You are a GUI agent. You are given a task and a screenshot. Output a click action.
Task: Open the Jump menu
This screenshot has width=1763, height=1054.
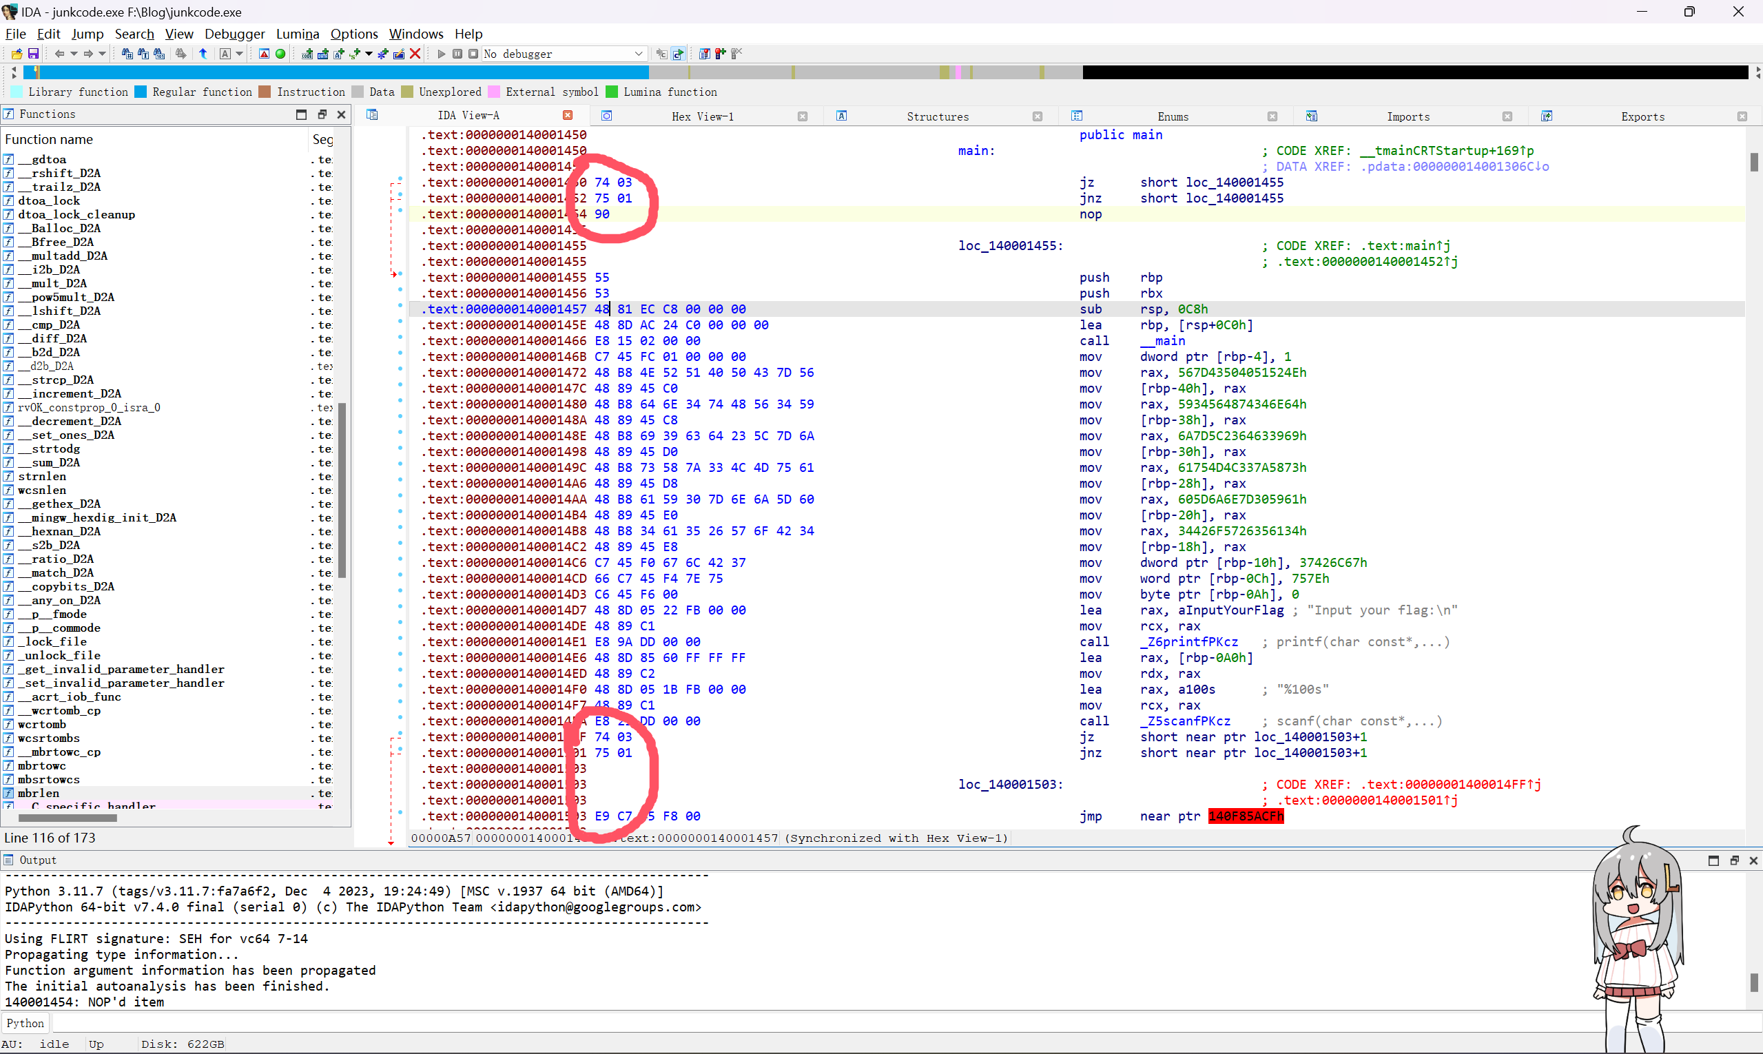87,33
